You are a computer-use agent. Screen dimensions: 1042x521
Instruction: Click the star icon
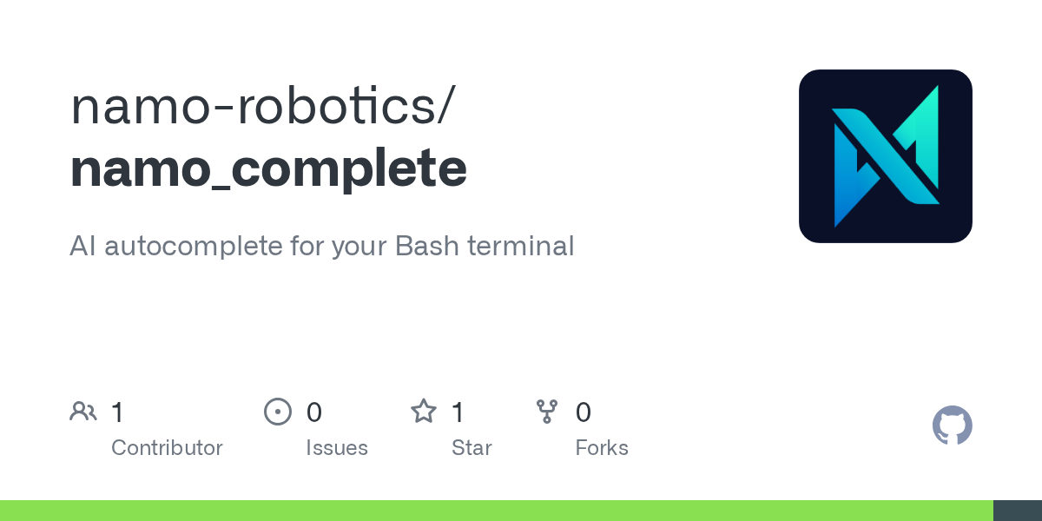click(x=424, y=412)
